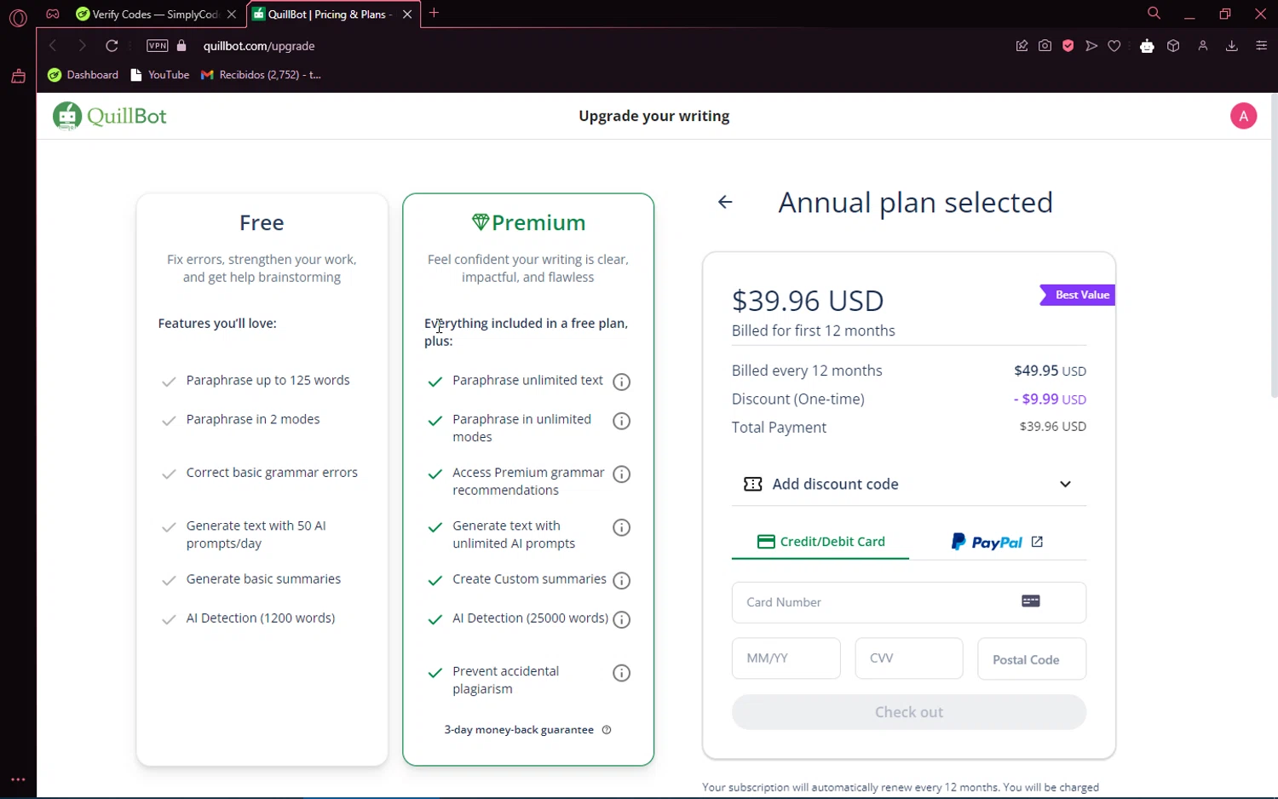Click the '- $9.99 USD' discount amount
This screenshot has width=1278, height=799.
pyautogui.click(x=1050, y=399)
